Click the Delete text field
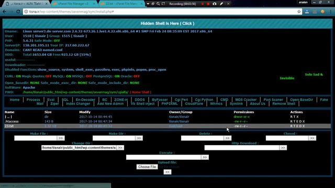 tap(203, 138)
